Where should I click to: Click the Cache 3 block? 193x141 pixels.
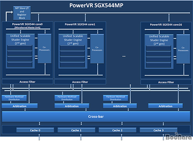[159, 130]
